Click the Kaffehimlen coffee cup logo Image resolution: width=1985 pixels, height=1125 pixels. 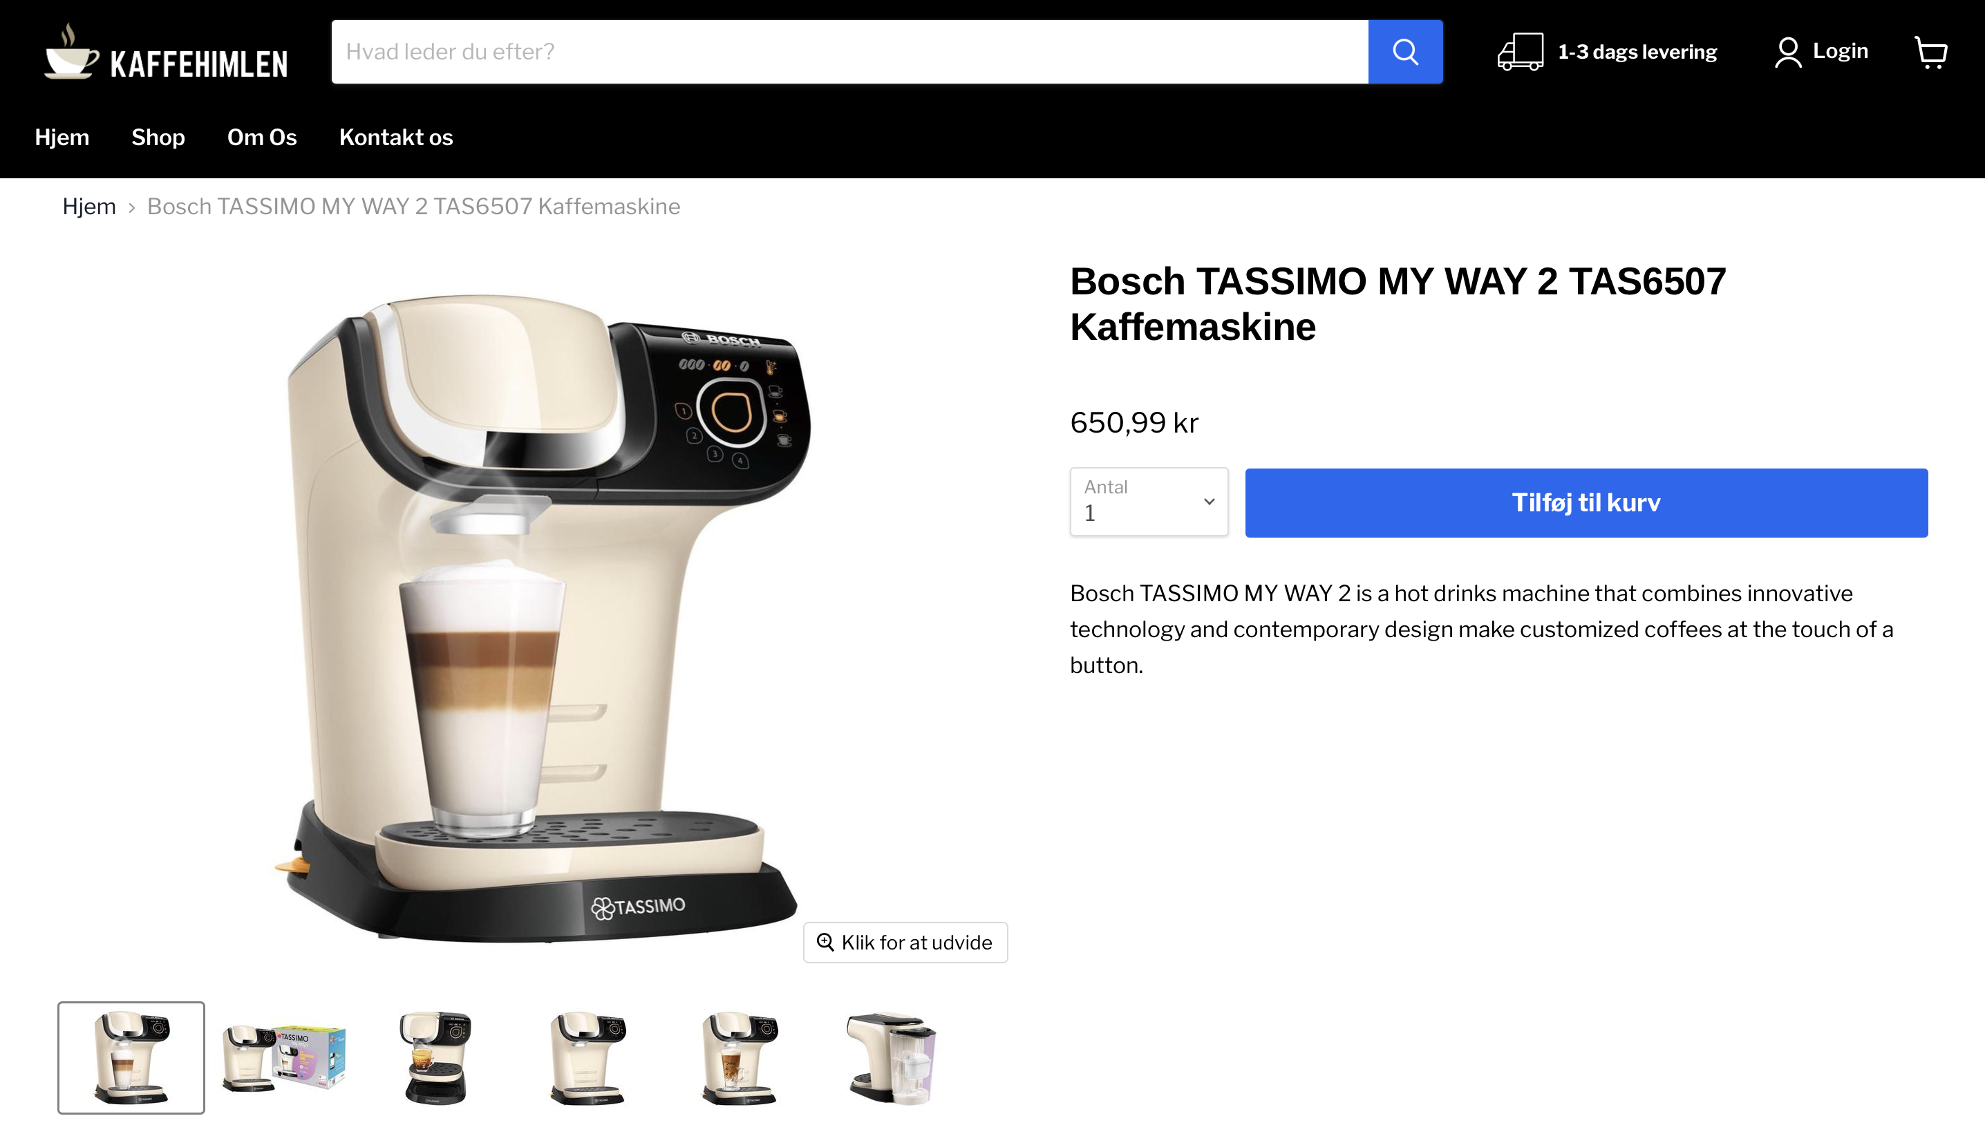(72, 52)
